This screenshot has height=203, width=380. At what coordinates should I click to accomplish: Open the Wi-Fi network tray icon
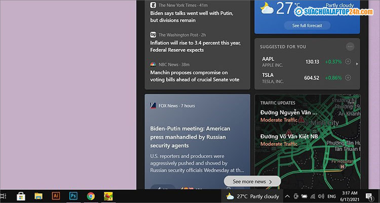[313, 196]
